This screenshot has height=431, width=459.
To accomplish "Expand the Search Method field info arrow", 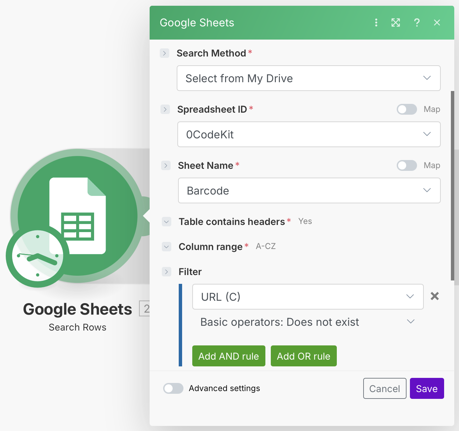I will [x=165, y=53].
